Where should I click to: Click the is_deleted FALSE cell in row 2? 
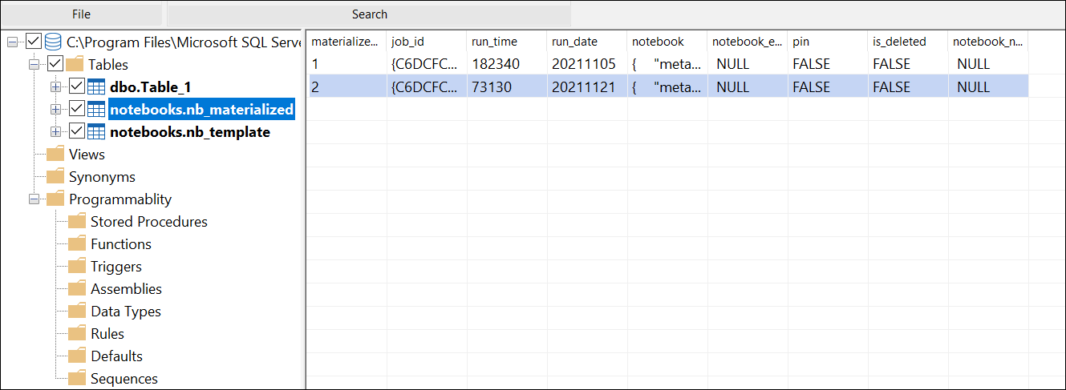click(x=908, y=86)
